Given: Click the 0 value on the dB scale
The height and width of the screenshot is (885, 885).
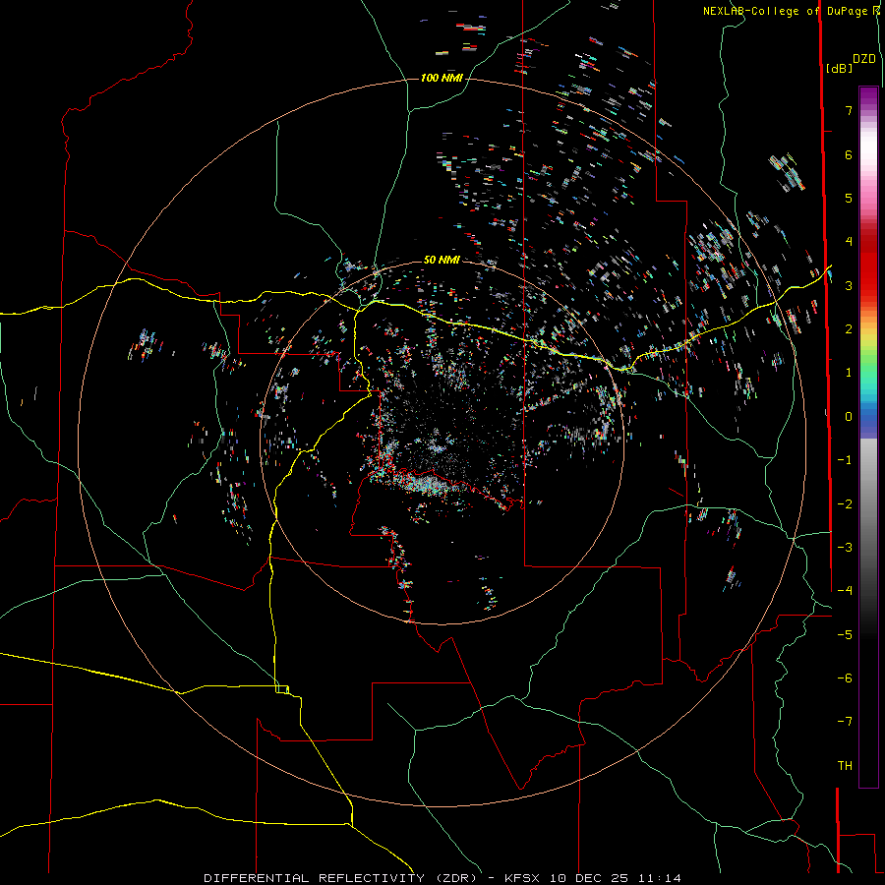Looking at the screenshot, I should 849,417.
